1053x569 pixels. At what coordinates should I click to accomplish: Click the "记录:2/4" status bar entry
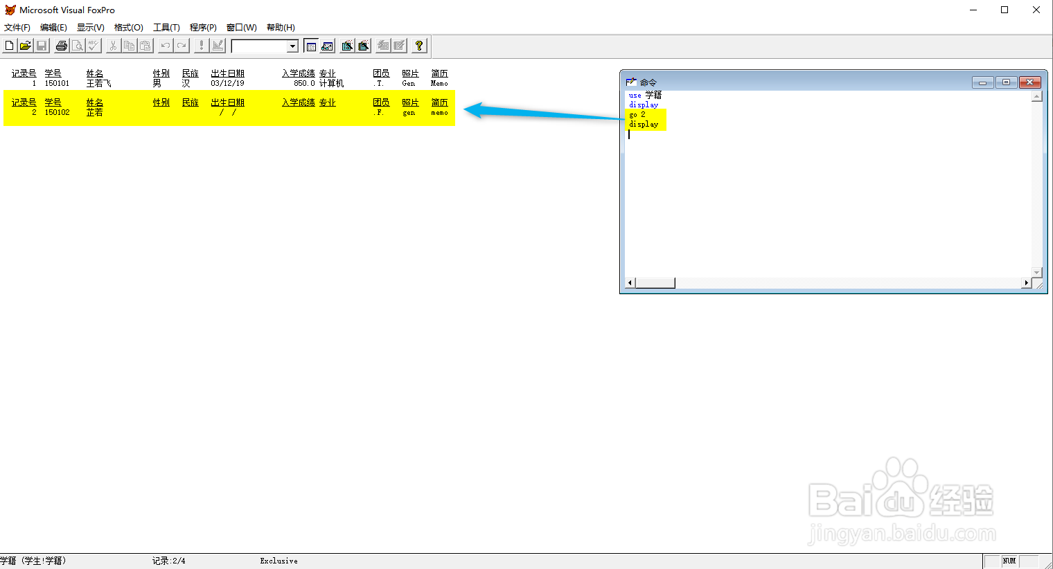[169, 561]
